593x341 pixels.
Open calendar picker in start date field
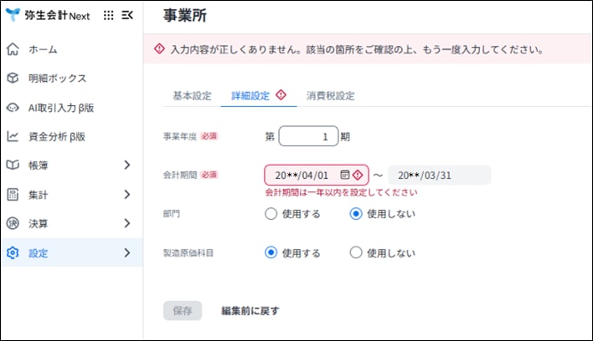coord(344,176)
